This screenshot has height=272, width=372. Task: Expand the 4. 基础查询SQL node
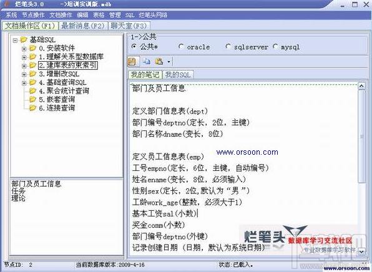click(x=24, y=83)
